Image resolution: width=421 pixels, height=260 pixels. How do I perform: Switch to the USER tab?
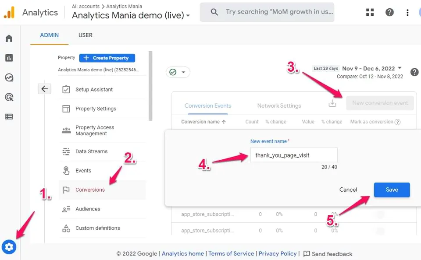tap(86, 35)
